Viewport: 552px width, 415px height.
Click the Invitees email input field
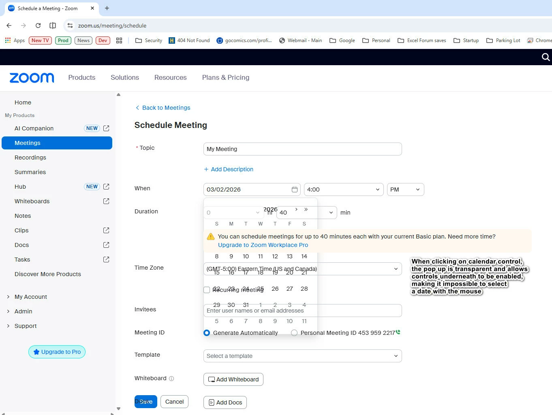tap(302, 311)
